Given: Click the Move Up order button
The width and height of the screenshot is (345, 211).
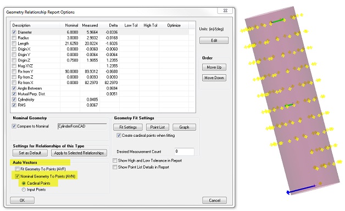Looking at the screenshot, I should pos(214,67).
